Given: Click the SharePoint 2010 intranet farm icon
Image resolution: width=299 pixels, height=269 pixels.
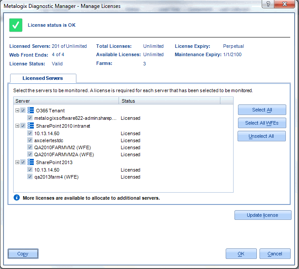Looking at the screenshot, I should pyautogui.click(x=30, y=126).
